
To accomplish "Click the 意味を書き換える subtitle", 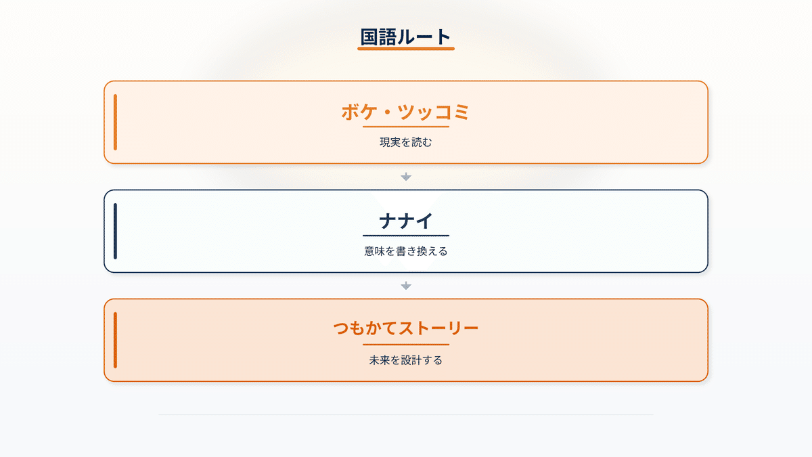I will [406, 251].
